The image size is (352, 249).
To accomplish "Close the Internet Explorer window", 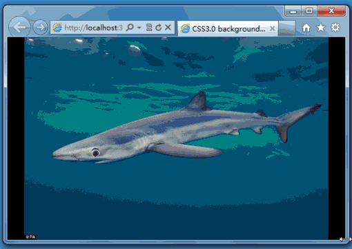I will 331,11.
